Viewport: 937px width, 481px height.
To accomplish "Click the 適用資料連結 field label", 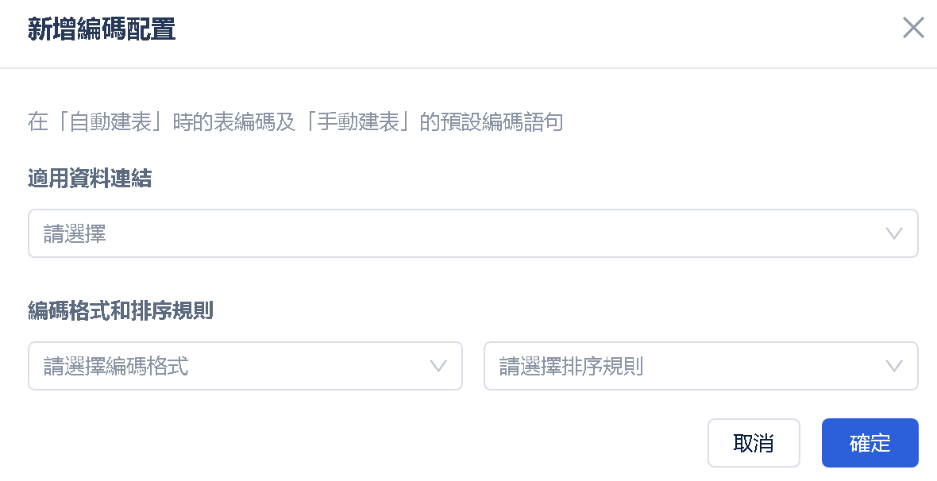I will coord(90,178).
